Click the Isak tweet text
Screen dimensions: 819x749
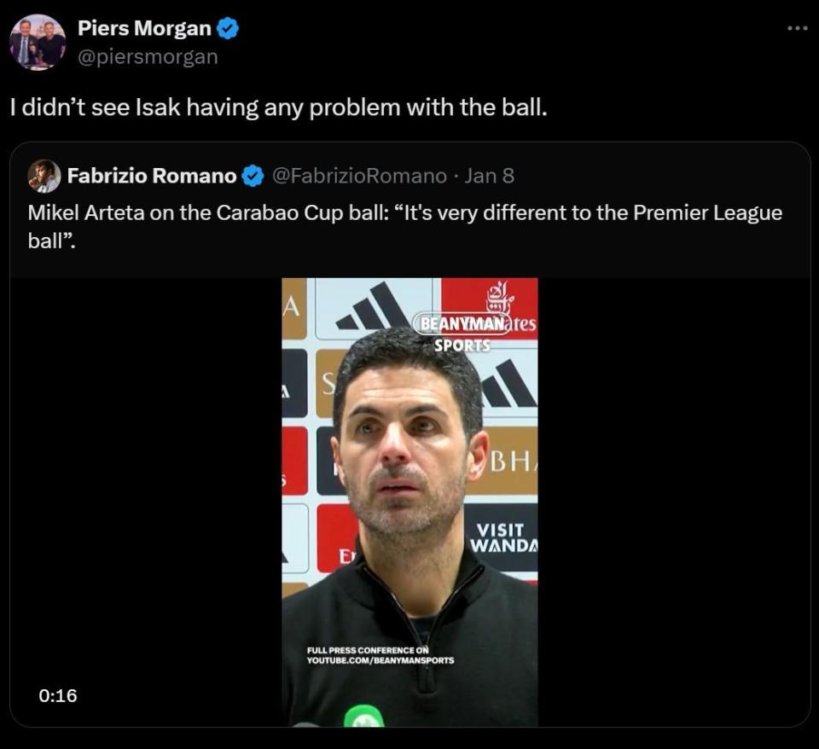277,108
